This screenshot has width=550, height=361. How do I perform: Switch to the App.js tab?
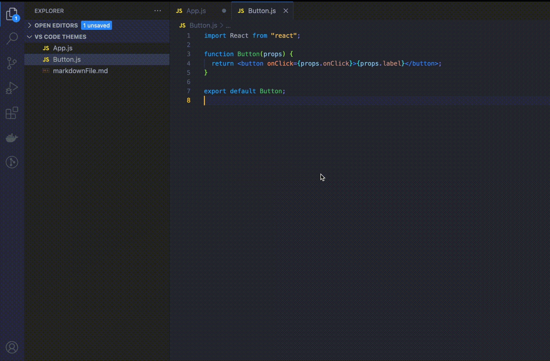196,11
